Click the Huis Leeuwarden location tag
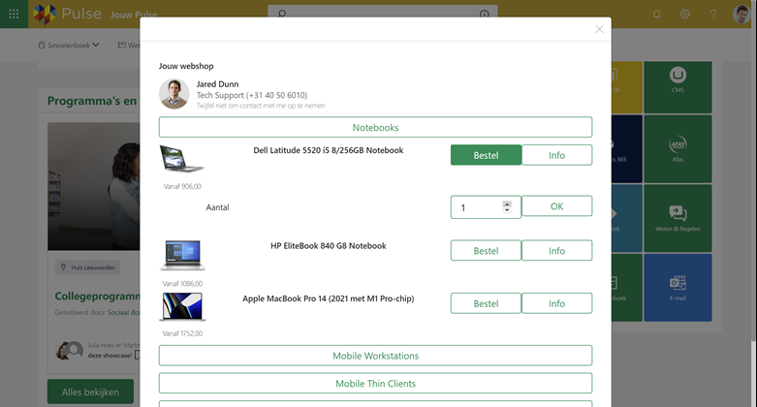 [x=88, y=267]
